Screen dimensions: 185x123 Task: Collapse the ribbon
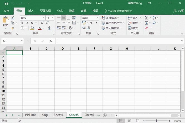point(182,34)
